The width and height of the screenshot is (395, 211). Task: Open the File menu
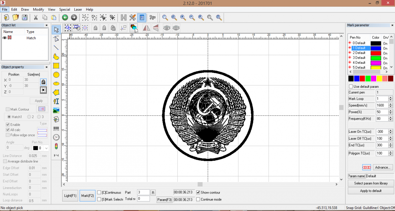[x=5, y=10]
